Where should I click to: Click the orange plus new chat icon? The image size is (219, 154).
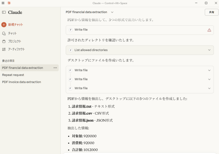(x=4, y=25)
